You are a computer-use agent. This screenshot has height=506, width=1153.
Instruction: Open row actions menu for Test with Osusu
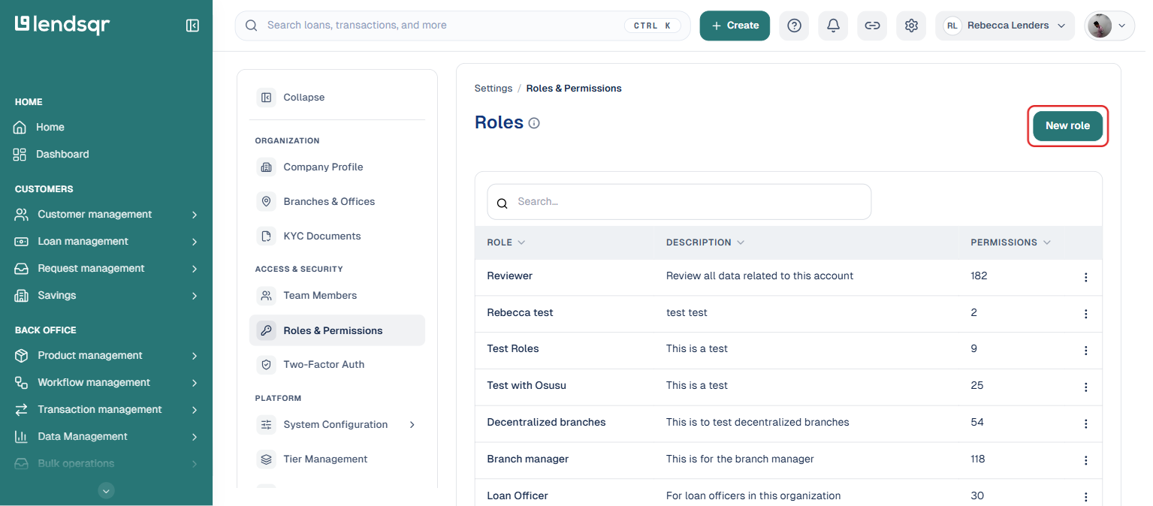tap(1085, 387)
